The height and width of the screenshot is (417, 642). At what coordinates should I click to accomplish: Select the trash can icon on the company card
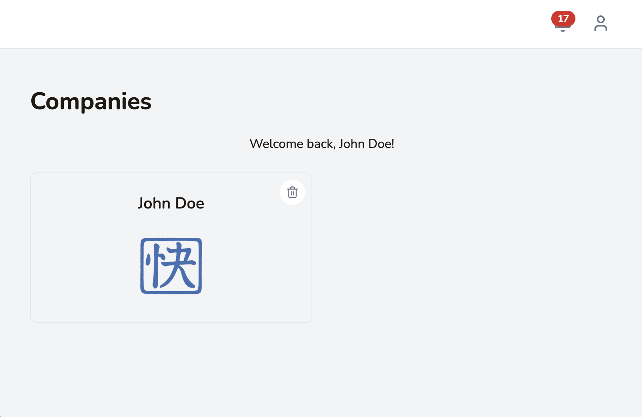point(292,192)
